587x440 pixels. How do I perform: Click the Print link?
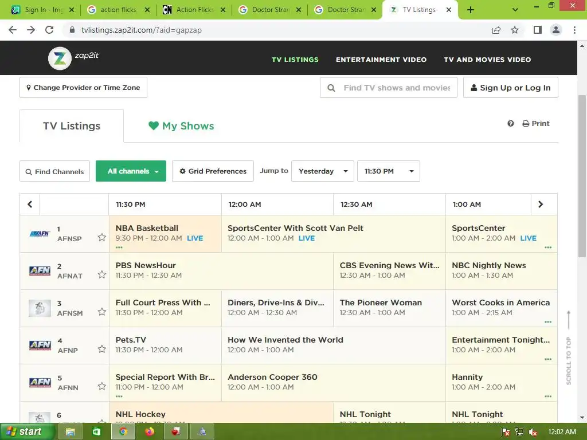(536, 124)
